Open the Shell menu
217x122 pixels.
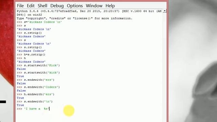[42, 6]
